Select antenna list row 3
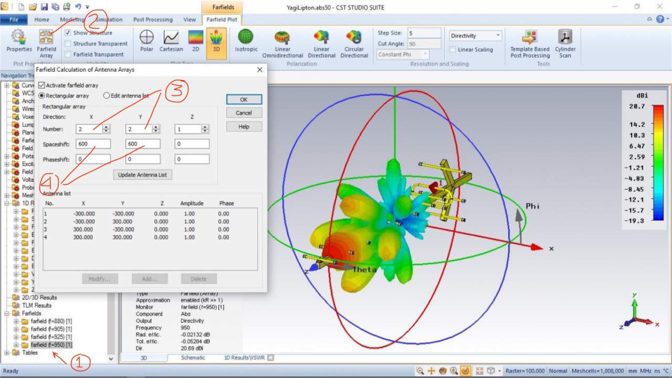This screenshot has height=378, width=672. [150, 229]
